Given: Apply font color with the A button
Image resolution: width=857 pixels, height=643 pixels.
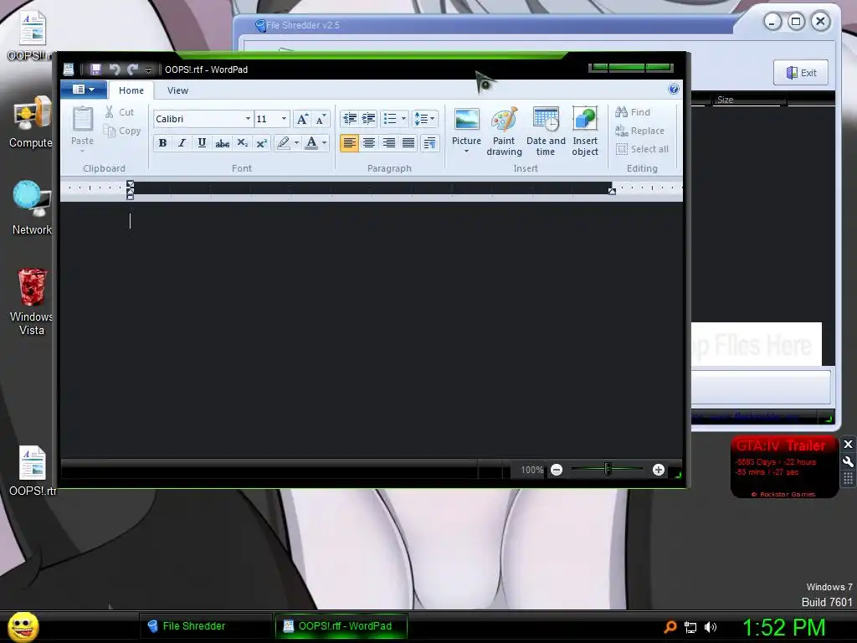Looking at the screenshot, I should click(311, 142).
